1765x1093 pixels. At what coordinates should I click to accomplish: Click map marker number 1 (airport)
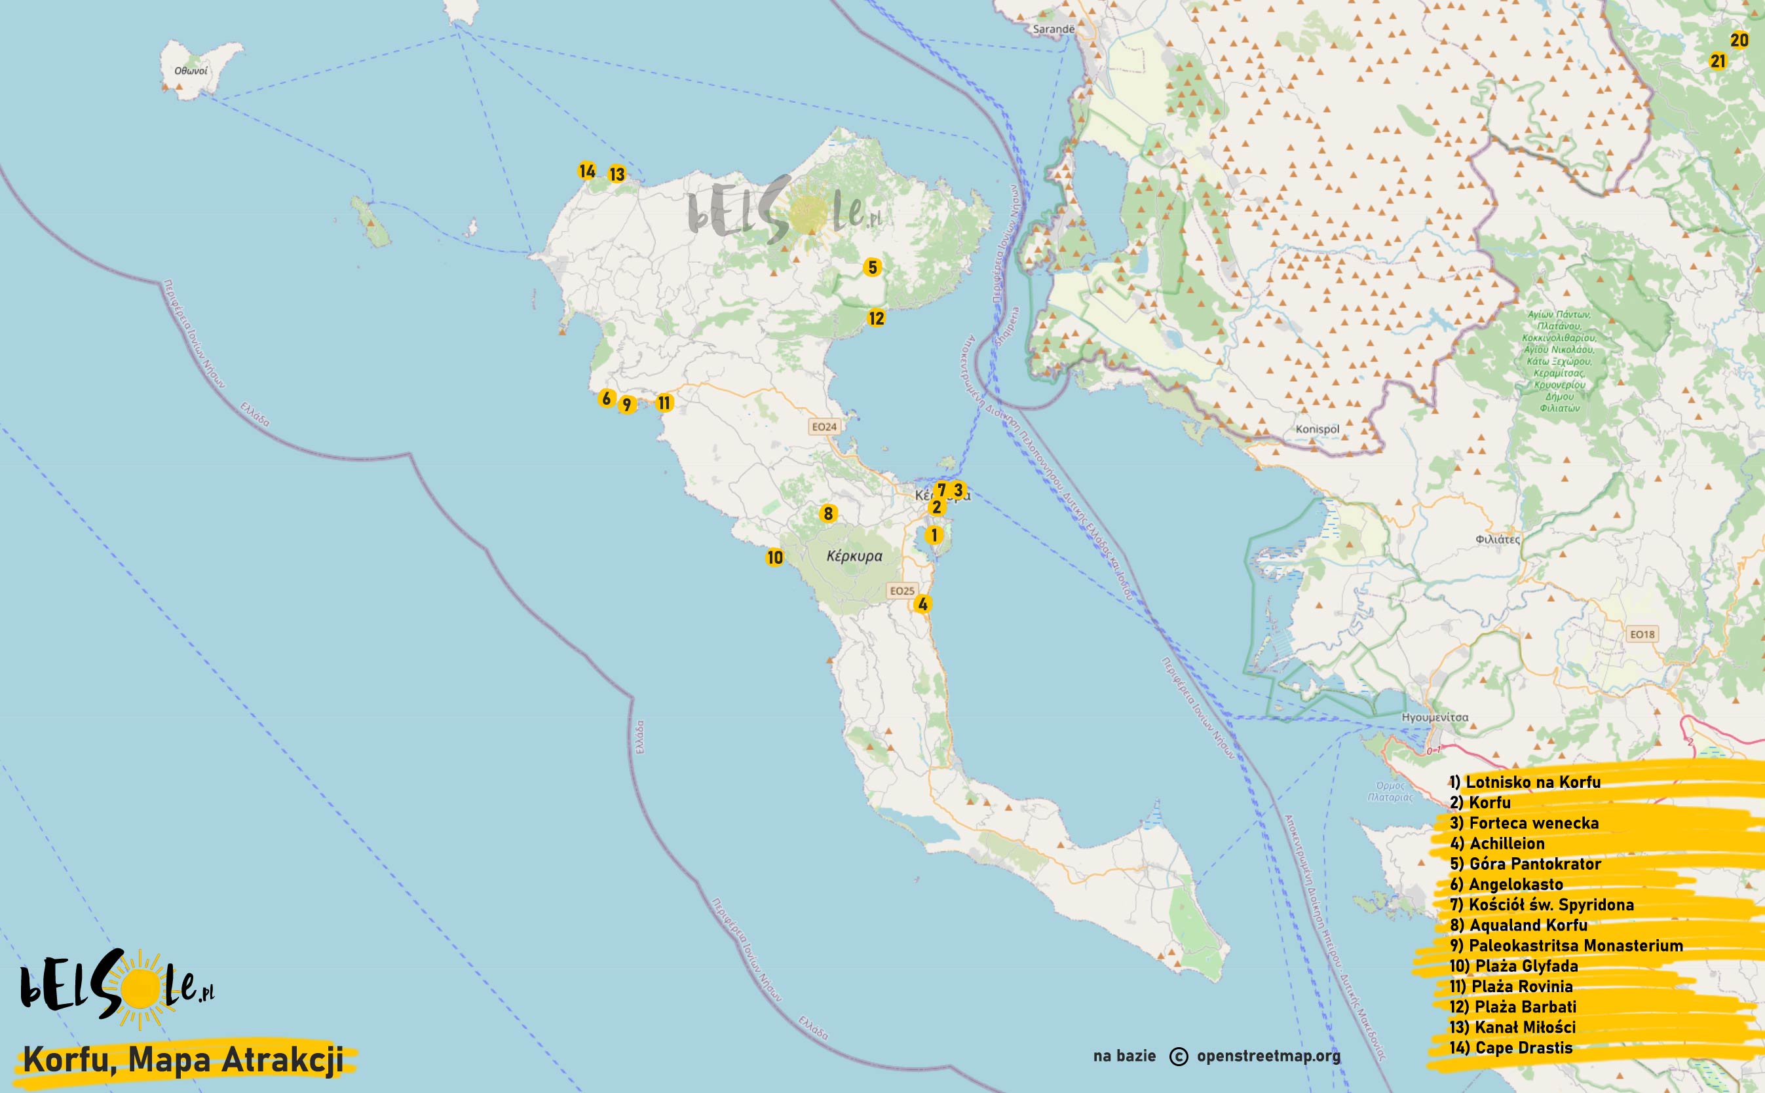click(x=934, y=536)
